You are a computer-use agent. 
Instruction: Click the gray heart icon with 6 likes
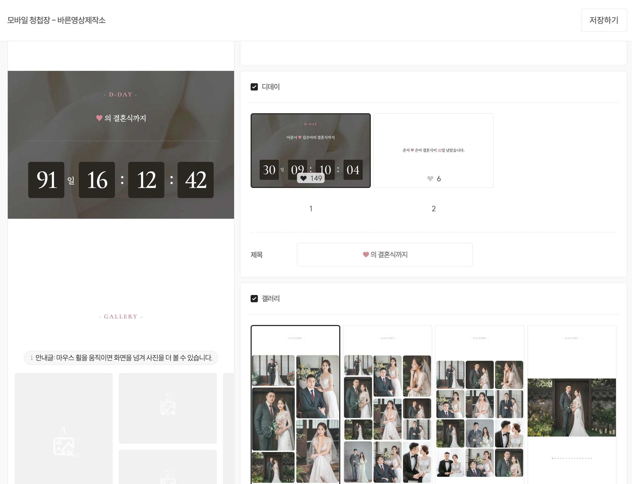[430, 179]
